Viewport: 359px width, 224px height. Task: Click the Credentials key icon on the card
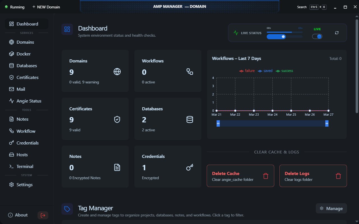pyautogui.click(x=190, y=167)
